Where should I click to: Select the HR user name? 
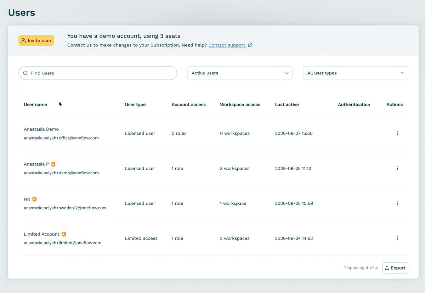(27, 199)
